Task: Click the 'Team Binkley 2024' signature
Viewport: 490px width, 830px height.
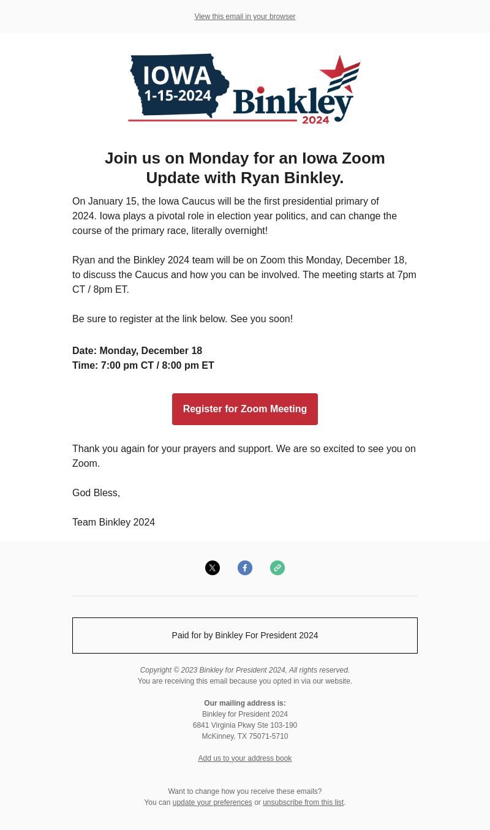Action: (x=113, y=523)
